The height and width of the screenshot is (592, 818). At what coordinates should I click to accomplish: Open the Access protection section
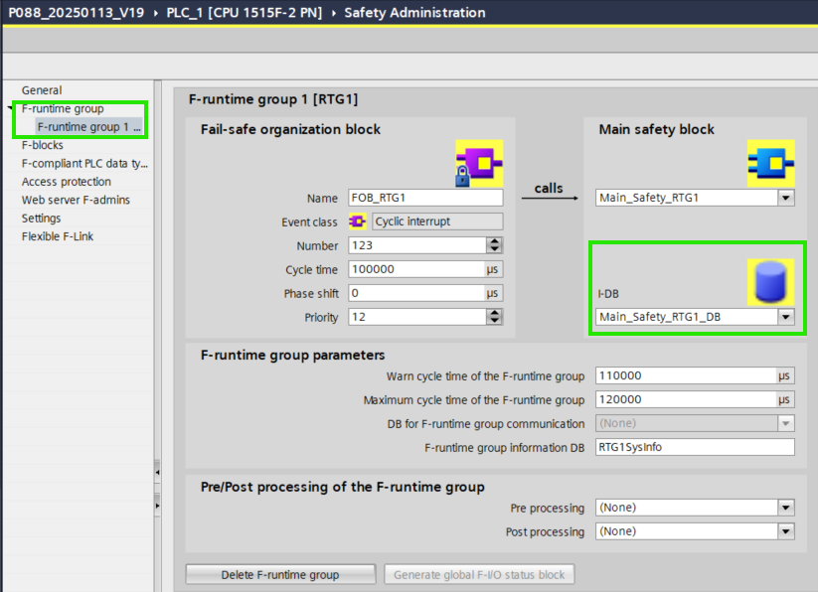click(x=67, y=182)
